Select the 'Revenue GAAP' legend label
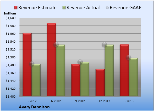Viewport: 154px width, 111px height. 125,8
